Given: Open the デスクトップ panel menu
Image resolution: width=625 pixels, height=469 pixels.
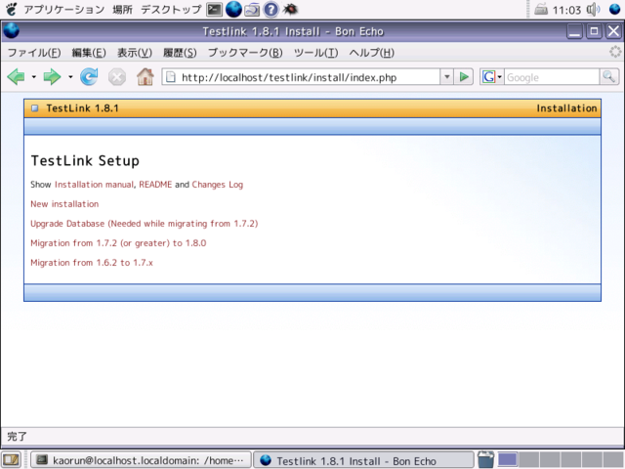Looking at the screenshot, I should 171,9.
